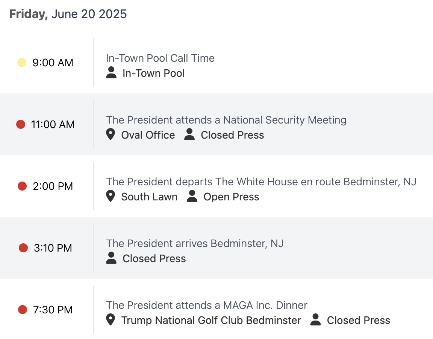Screen dimensions: 433x339
Task: Click the location pin icon next to Oval Office
Action: (111, 134)
